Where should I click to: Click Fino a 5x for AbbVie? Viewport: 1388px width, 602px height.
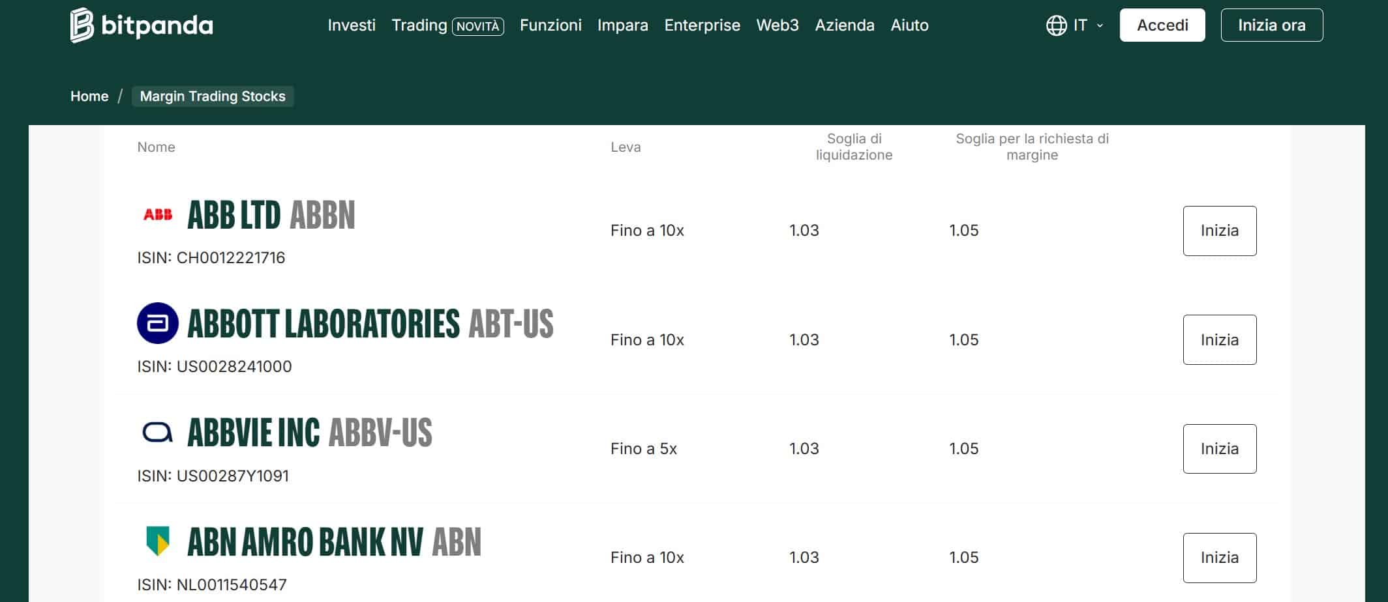(644, 449)
